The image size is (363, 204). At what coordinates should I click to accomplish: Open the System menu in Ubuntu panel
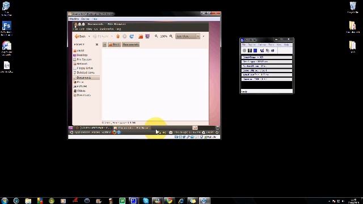point(106,132)
